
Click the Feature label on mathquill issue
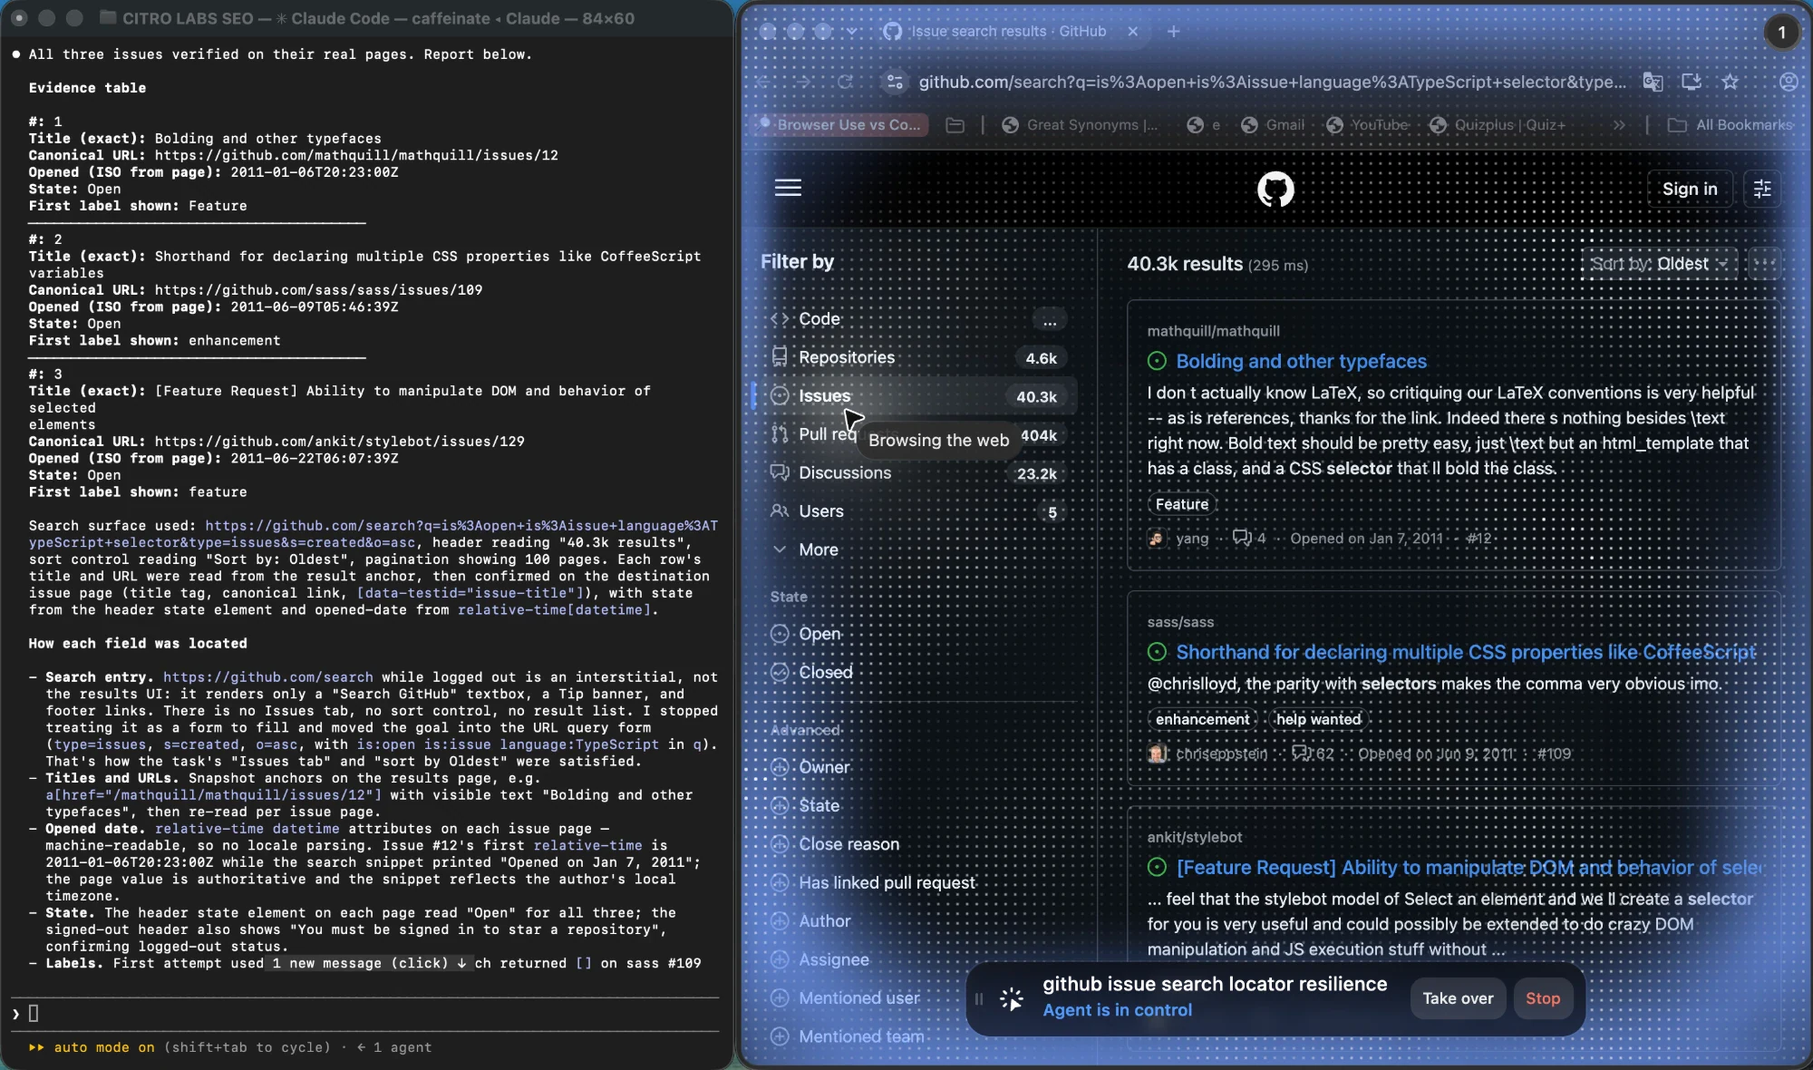pyautogui.click(x=1181, y=504)
